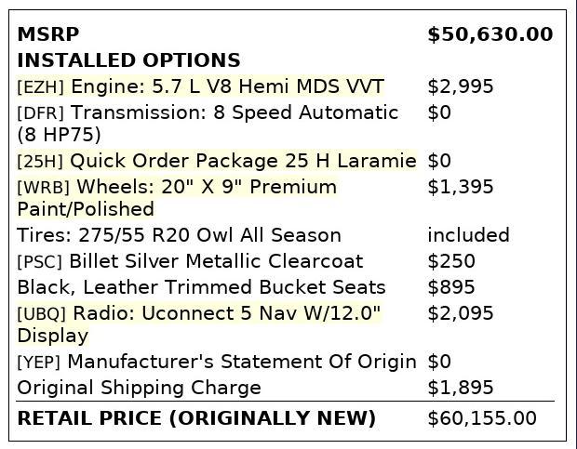Click the 8 Speed Automatic transmission text
The height and width of the screenshot is (449, 577).
pyautogui.click(x=235, y=113)
